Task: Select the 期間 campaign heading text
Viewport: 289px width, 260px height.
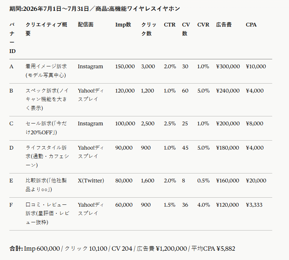Action: click(x=94, y=9)
